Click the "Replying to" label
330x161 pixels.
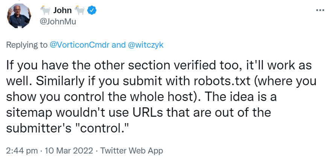pyautogui.click(x=27, y=45)
